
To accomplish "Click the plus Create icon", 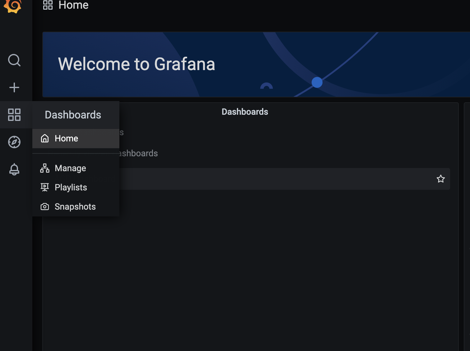I will coord(14,87).
